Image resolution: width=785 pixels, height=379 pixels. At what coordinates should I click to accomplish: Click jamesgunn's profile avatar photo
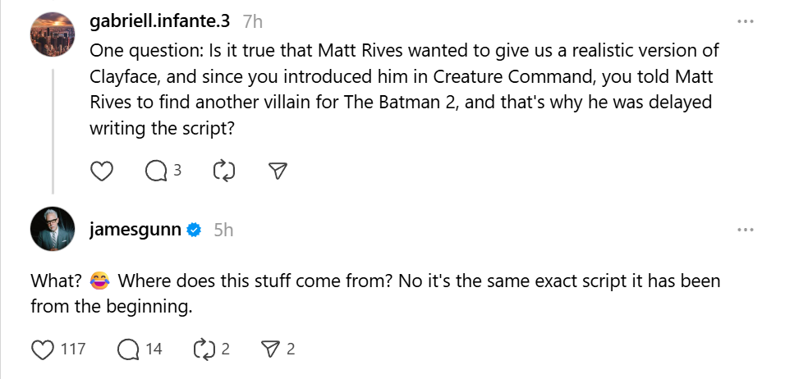(x=54, y=229)
